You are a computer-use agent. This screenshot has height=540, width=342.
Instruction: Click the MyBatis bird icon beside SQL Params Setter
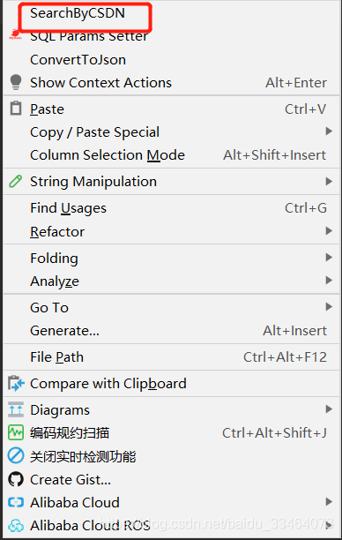15,34
